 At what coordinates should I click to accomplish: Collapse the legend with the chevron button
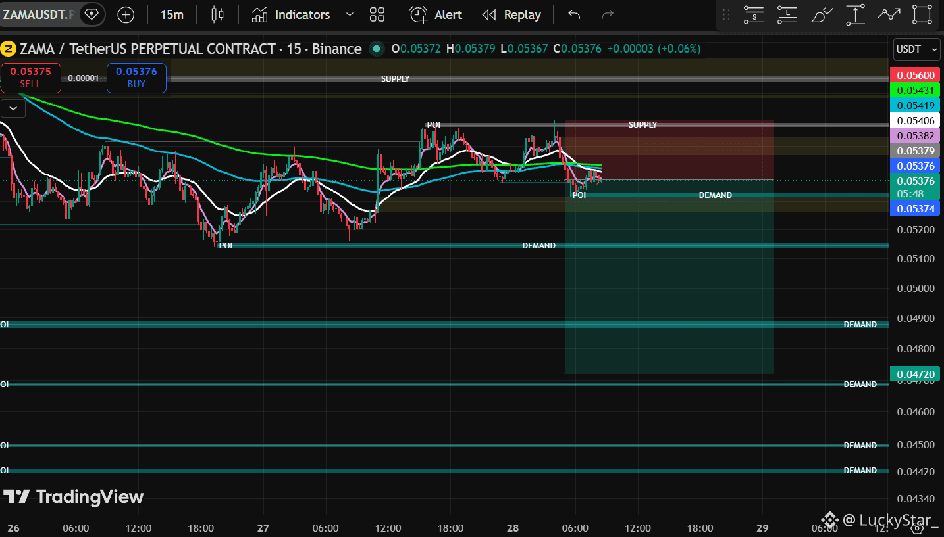tap(13, 108)
